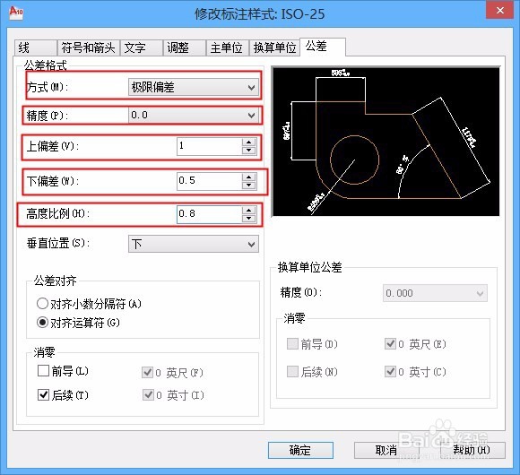Toggle 0 英寸(I) checkbox
The height and width of the screenshot is (475, 520).
click(148, 394)
